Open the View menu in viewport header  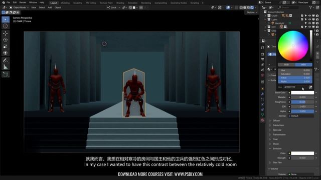point(34,7)
